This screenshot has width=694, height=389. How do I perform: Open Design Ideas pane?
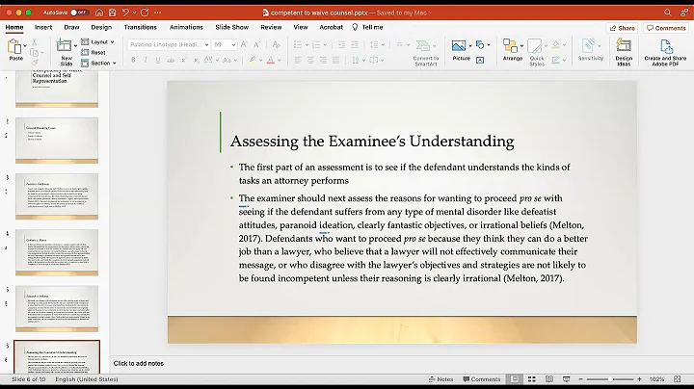624,52
